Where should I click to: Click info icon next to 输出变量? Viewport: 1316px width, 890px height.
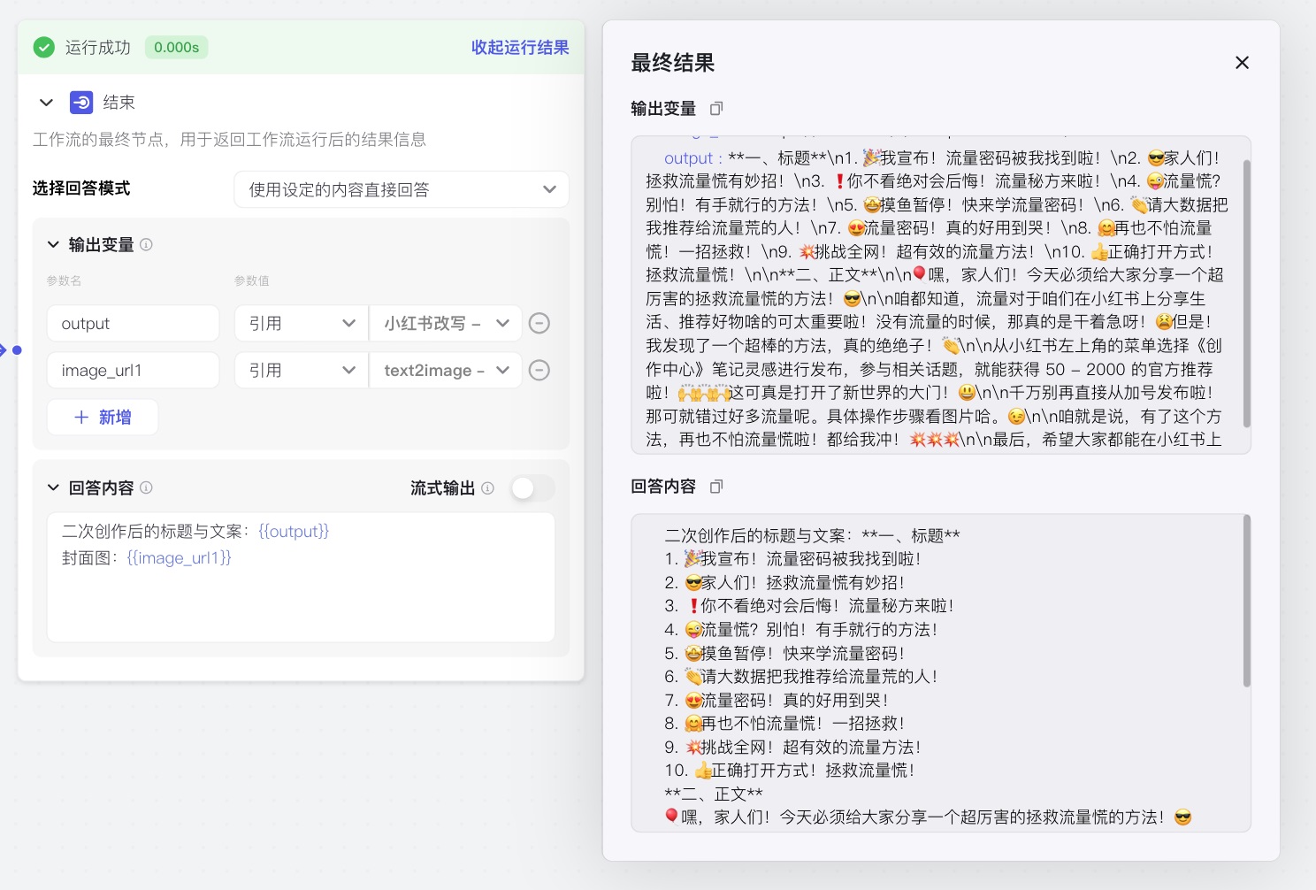(147, 244)
